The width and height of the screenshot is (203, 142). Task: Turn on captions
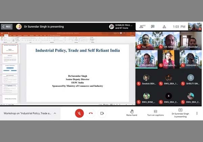[x=156, y=113]
